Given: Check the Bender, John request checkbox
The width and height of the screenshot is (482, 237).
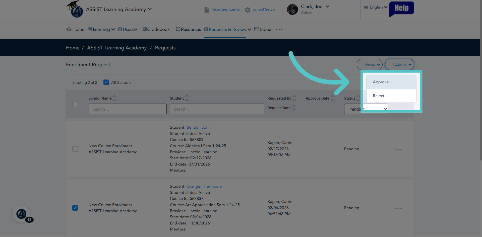Looking at the screenshot, I should click(75, 149).
